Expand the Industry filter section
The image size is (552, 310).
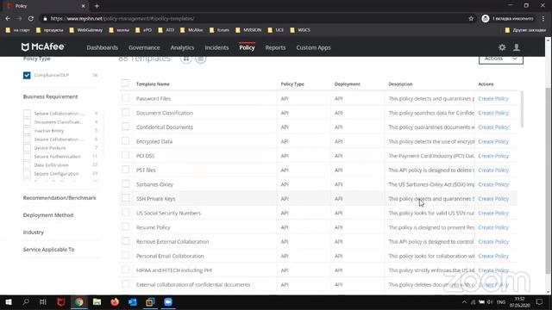[x=34, y=232]
